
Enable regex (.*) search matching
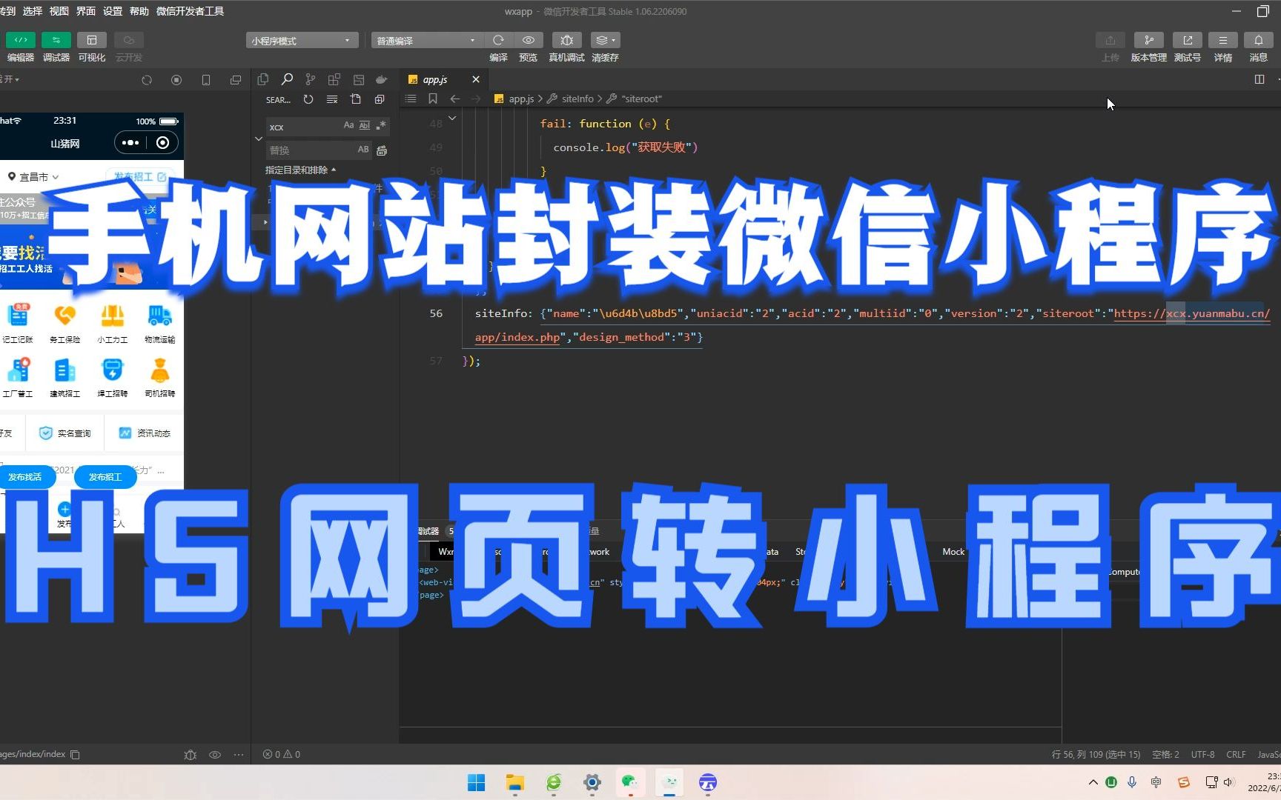point(380,126)
